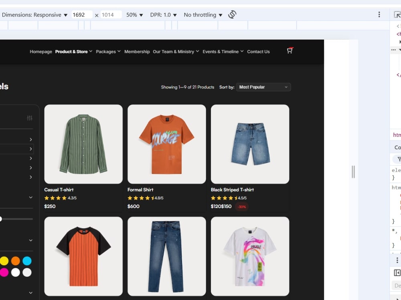Expand Events & Timeline menu
This screenshot has width=401, height=300.
(223, 52)
